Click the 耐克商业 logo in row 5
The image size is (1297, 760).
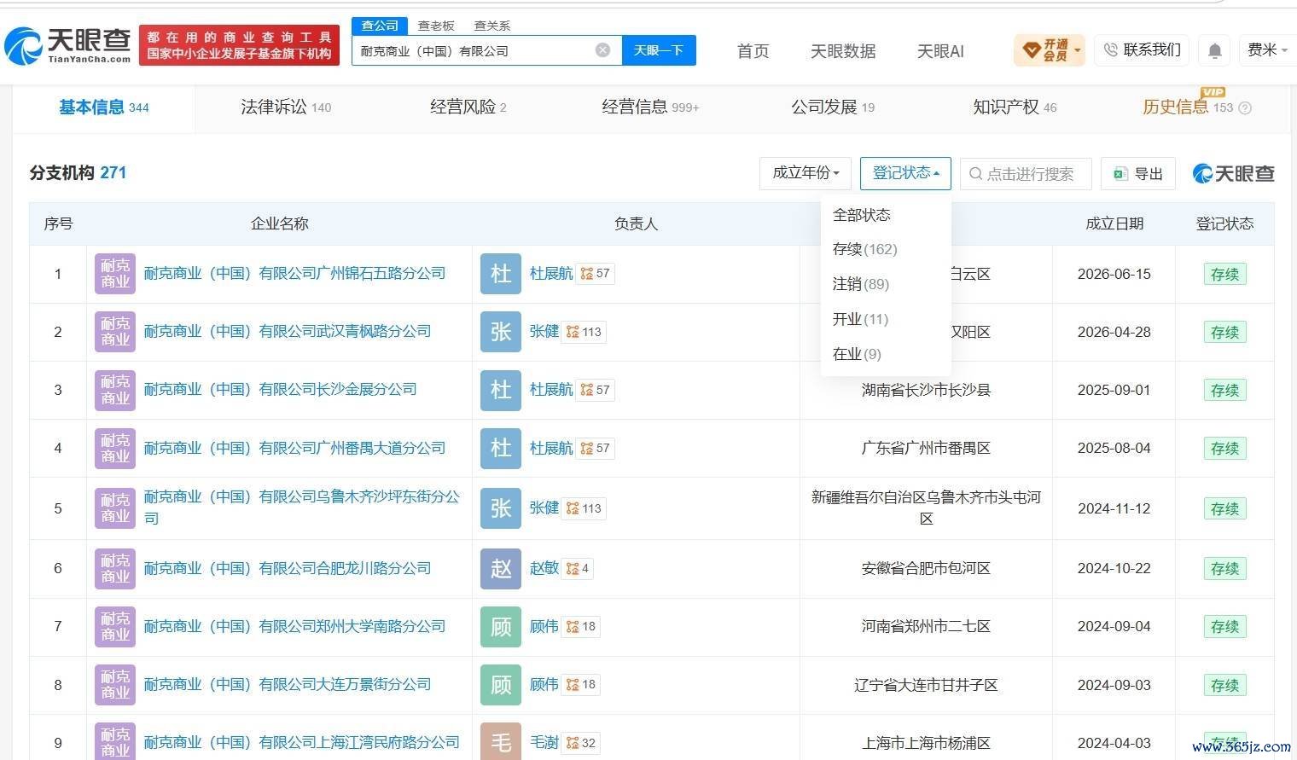coord(115,508)
